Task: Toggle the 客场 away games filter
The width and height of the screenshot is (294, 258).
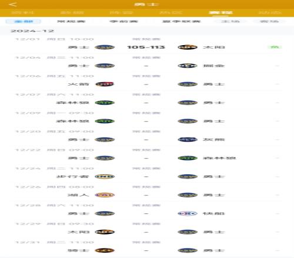Action: click(x=269, y=21)
